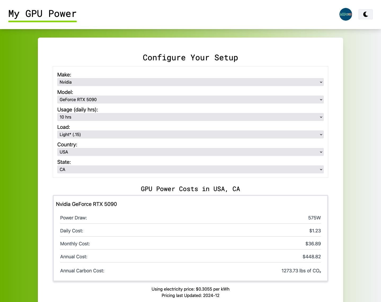Click the GPU Power Costs in USA, CA heading

[190, 189]
